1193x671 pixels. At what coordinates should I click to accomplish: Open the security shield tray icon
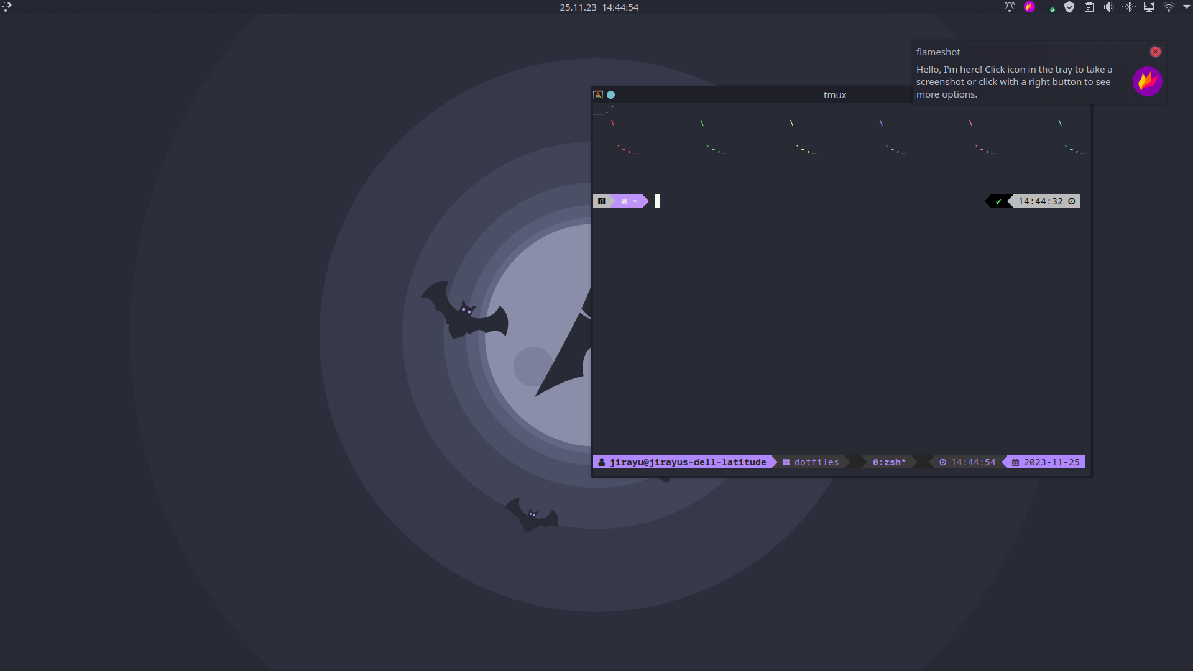click(x=1069, y=7)
